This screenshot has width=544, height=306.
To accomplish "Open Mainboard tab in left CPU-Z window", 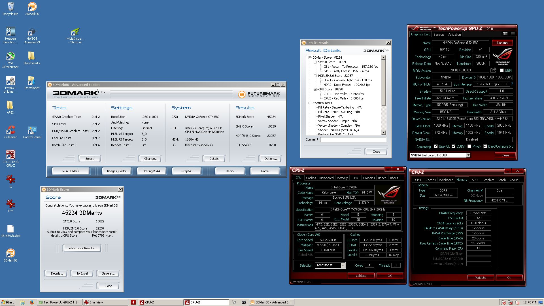I will coord(326,178).
